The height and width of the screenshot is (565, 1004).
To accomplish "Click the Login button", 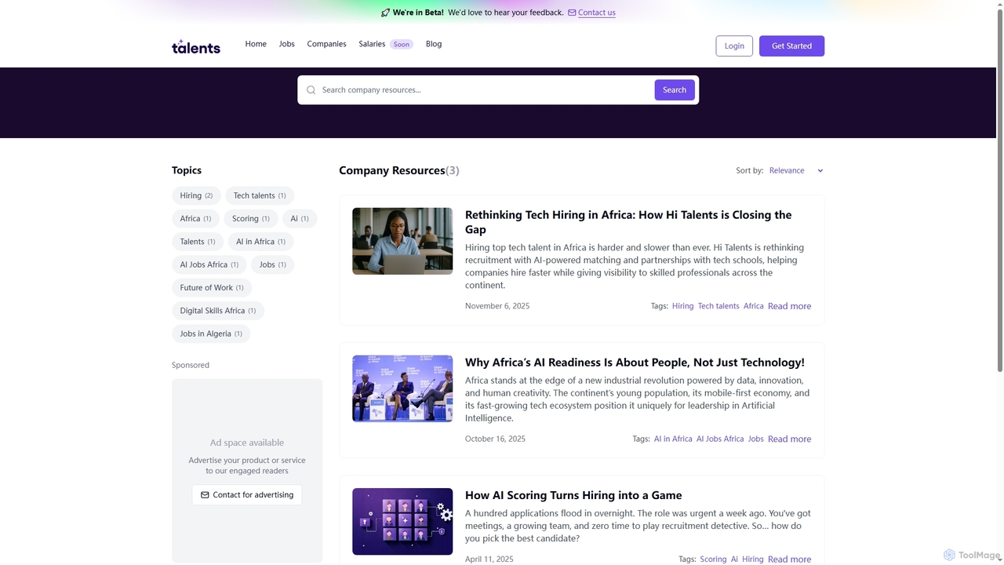I will pos(734,46).
